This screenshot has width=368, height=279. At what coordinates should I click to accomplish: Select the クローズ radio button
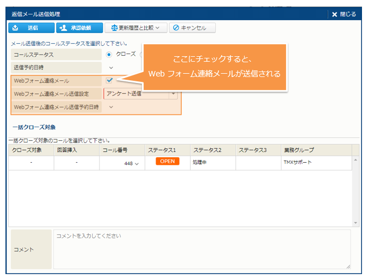click(x=109, y=55)
